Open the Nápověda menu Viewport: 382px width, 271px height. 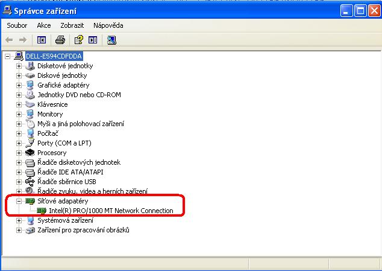108,25
